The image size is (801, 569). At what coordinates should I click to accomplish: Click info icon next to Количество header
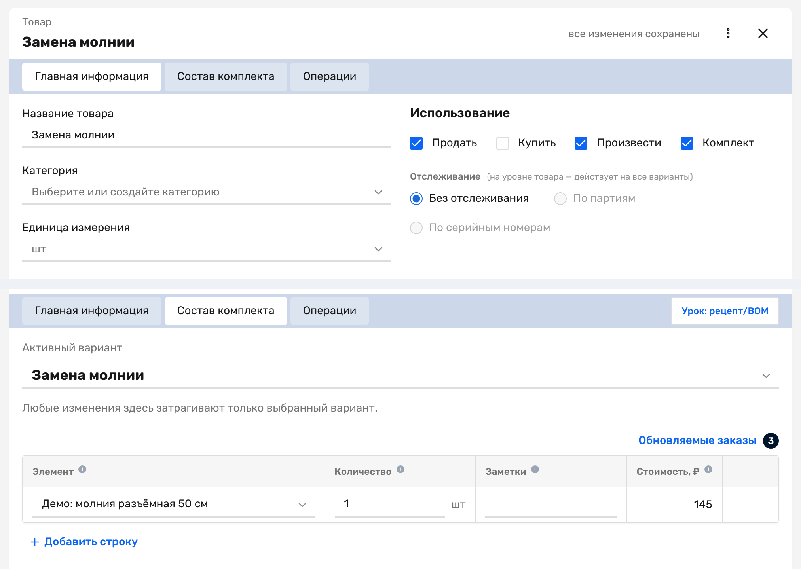click(400, 469)
